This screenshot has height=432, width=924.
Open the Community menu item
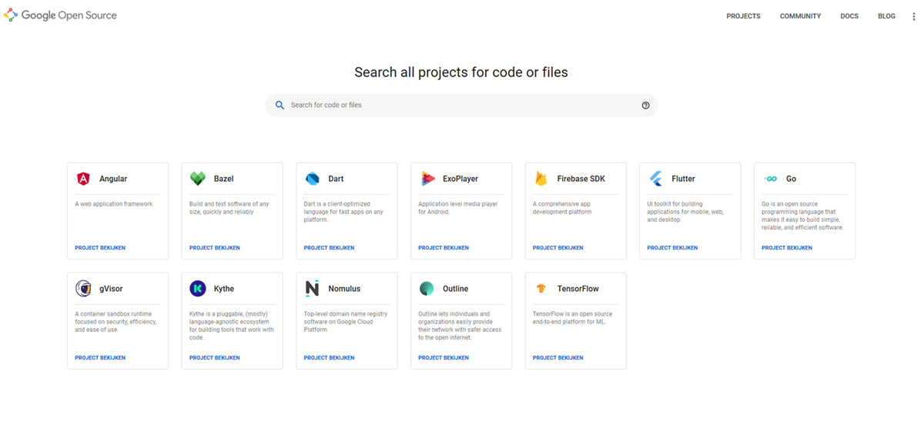800,16
